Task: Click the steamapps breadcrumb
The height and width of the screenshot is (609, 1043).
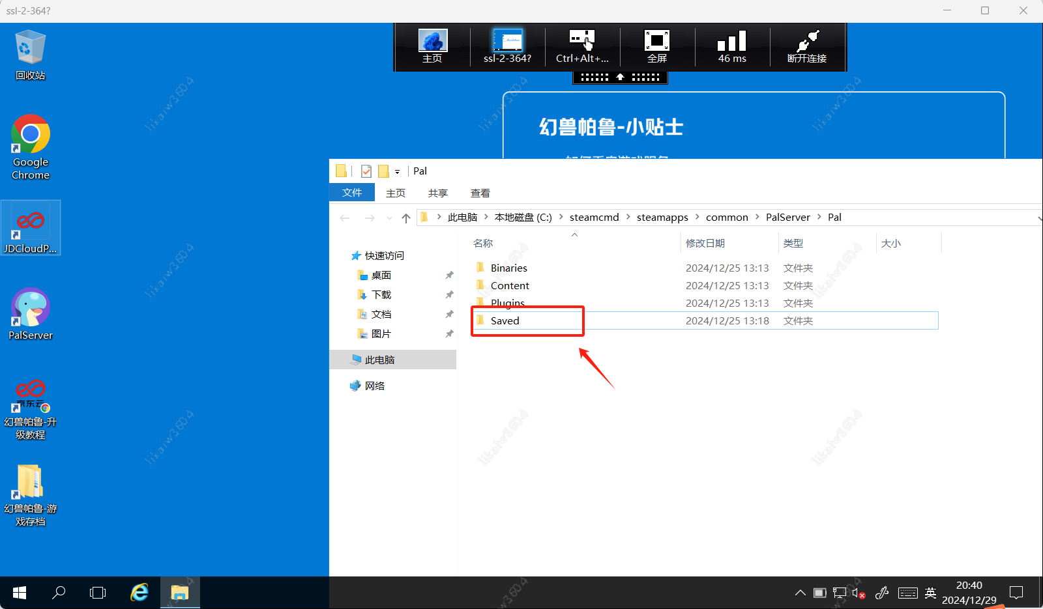Action: (x=662, y=218)
